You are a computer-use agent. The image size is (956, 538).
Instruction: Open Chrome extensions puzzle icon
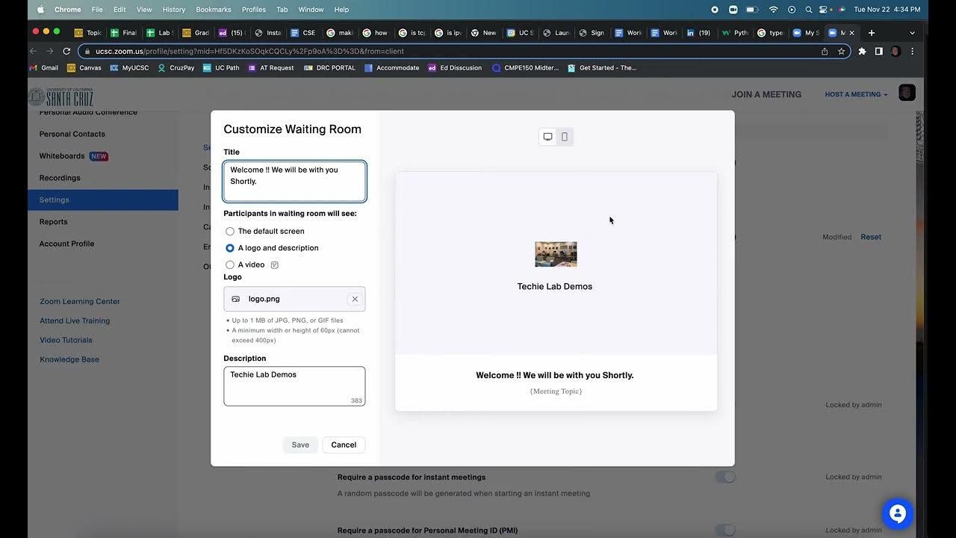point(862,52)
